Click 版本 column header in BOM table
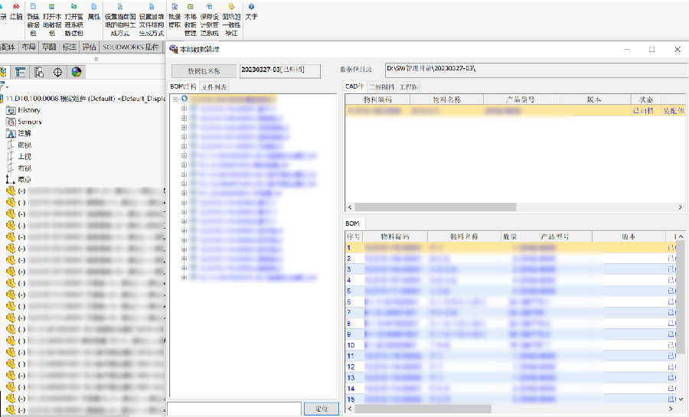689x417 pixels. [629, 236]
